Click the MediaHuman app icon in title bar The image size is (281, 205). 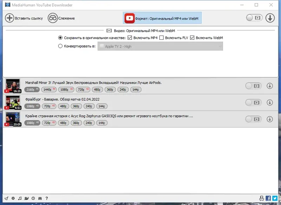tap(7, 5)
